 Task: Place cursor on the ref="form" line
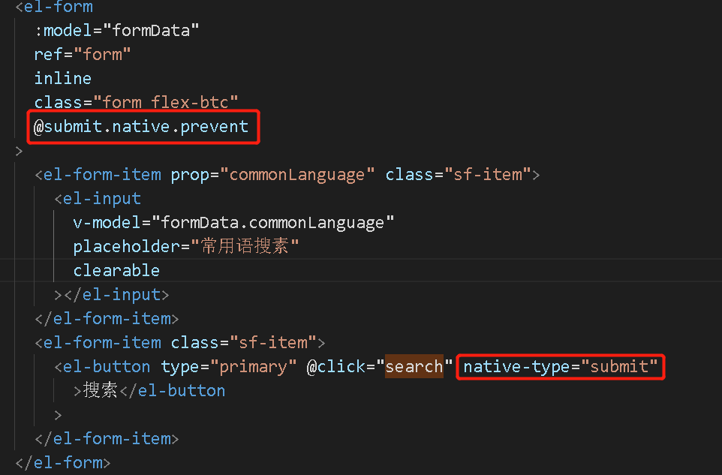(83, 54)
